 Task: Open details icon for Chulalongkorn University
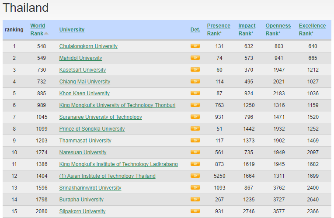click(195, 46)
